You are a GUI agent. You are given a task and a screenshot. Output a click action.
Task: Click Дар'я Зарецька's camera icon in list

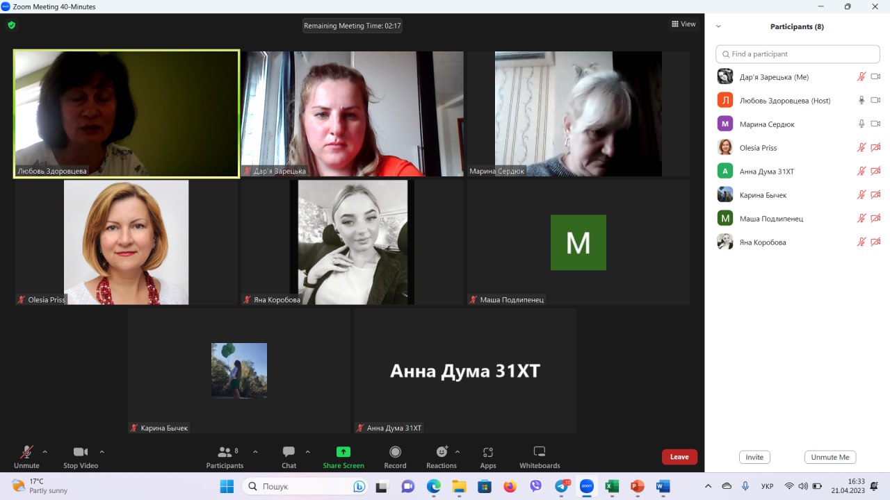coord(875,77)
